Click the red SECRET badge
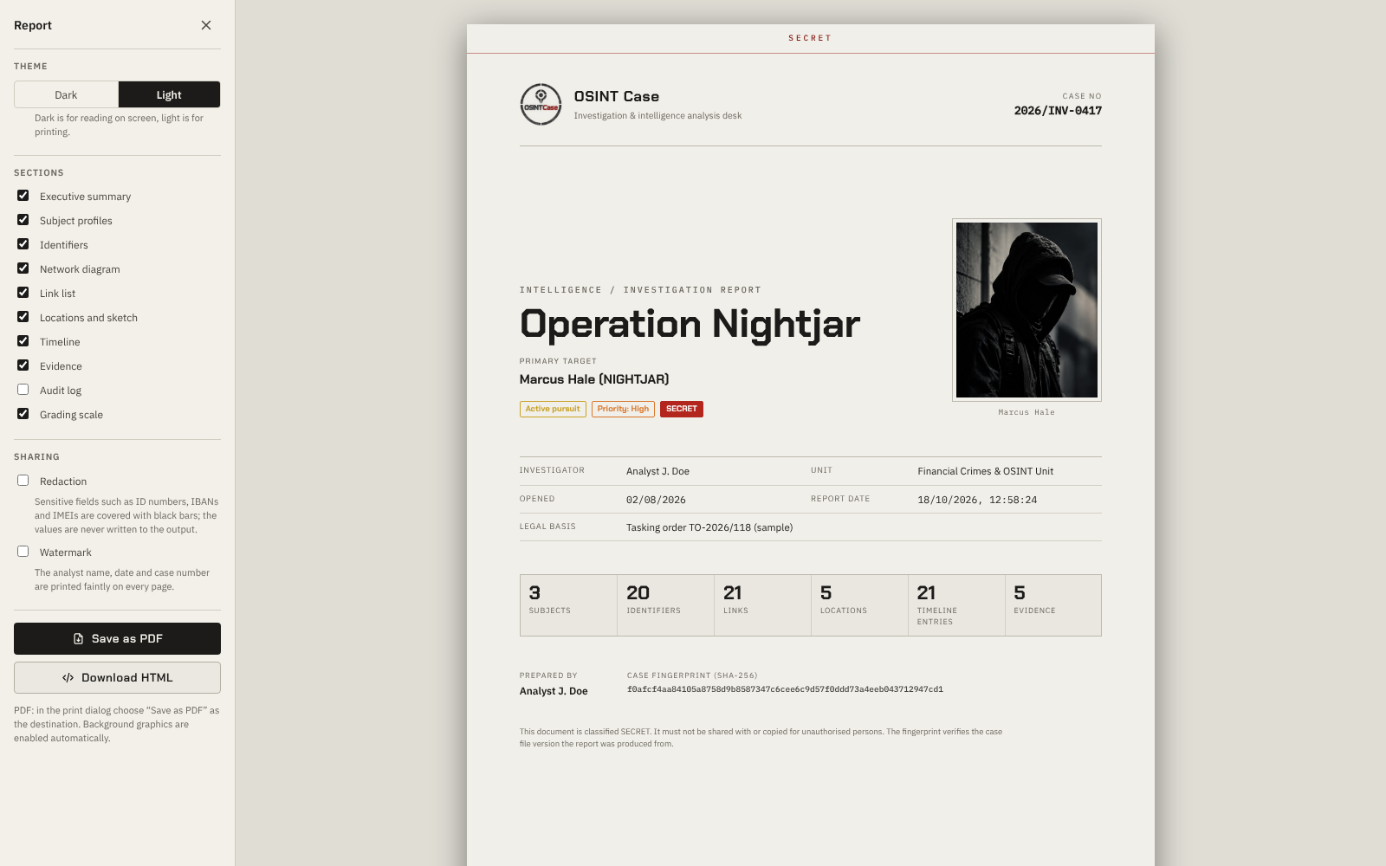Viewport: 1386px width, 866px height. point(682,409)
